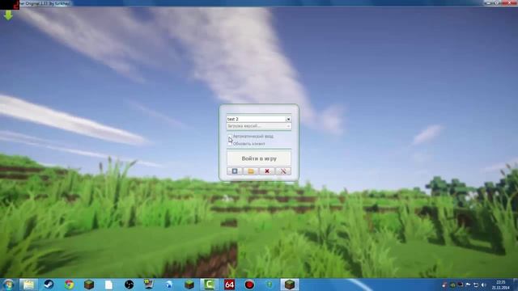
Task: Click the green down-arrow icon at top left
Action: coord(8,15)
